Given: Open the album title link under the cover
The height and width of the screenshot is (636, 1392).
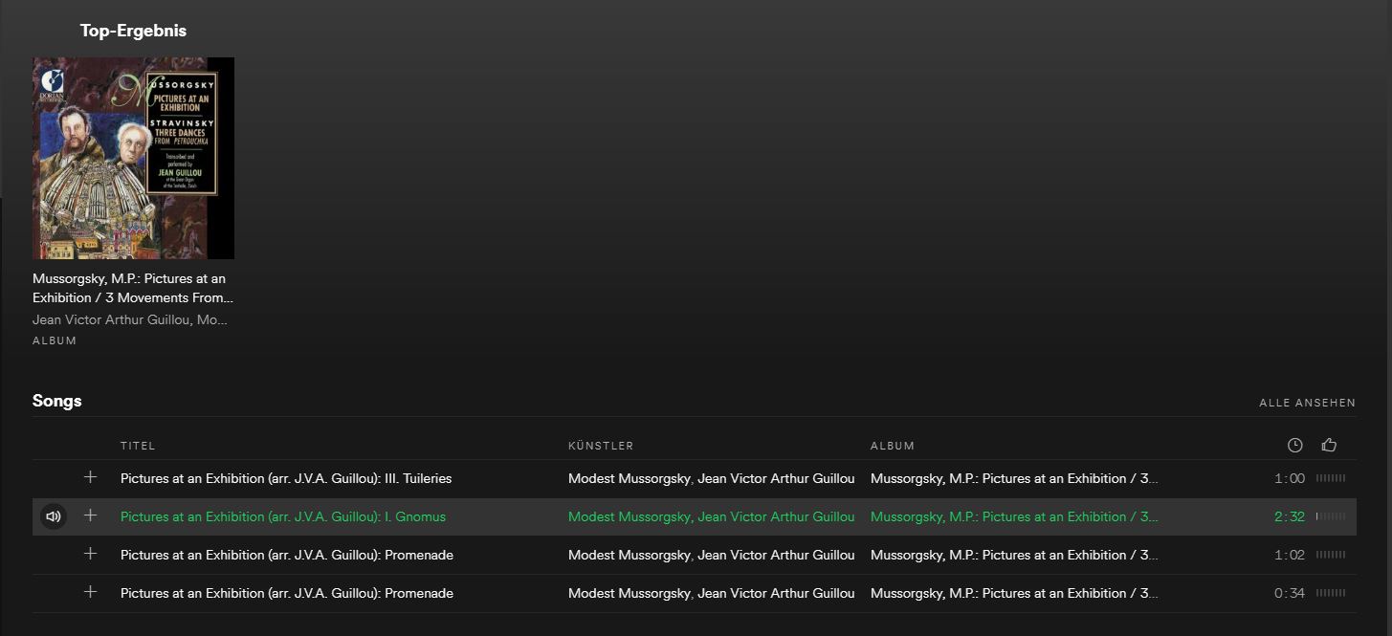Looking at the screenshot, I should click(x=129, y=288).
